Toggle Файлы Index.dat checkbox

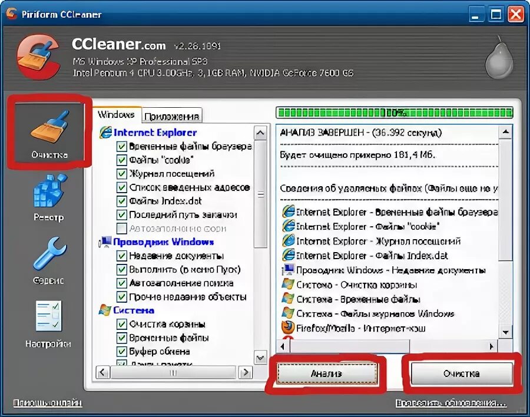click(121, 201)
